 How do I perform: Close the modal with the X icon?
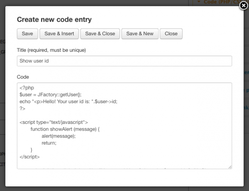pos(244,5)
